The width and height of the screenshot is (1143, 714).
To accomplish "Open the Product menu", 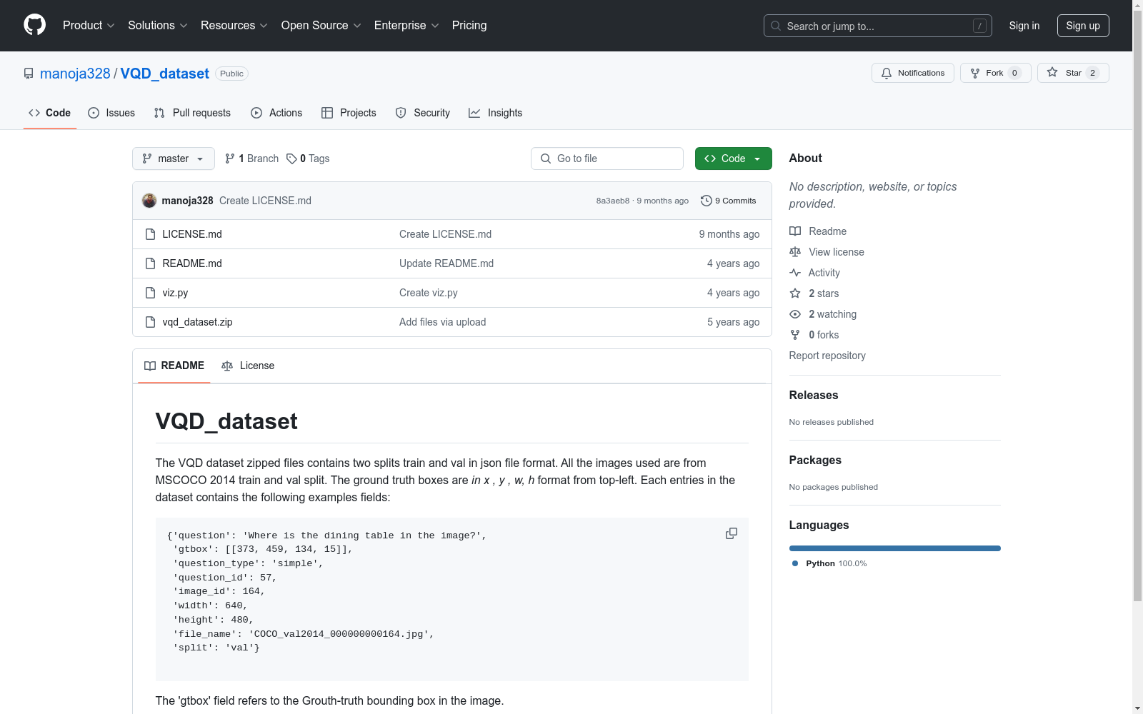I will pos(89,26).
